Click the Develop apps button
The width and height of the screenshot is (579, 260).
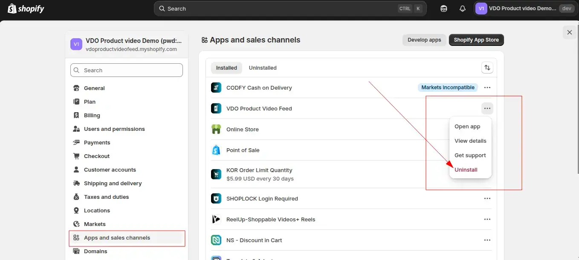tap(424, 40)
